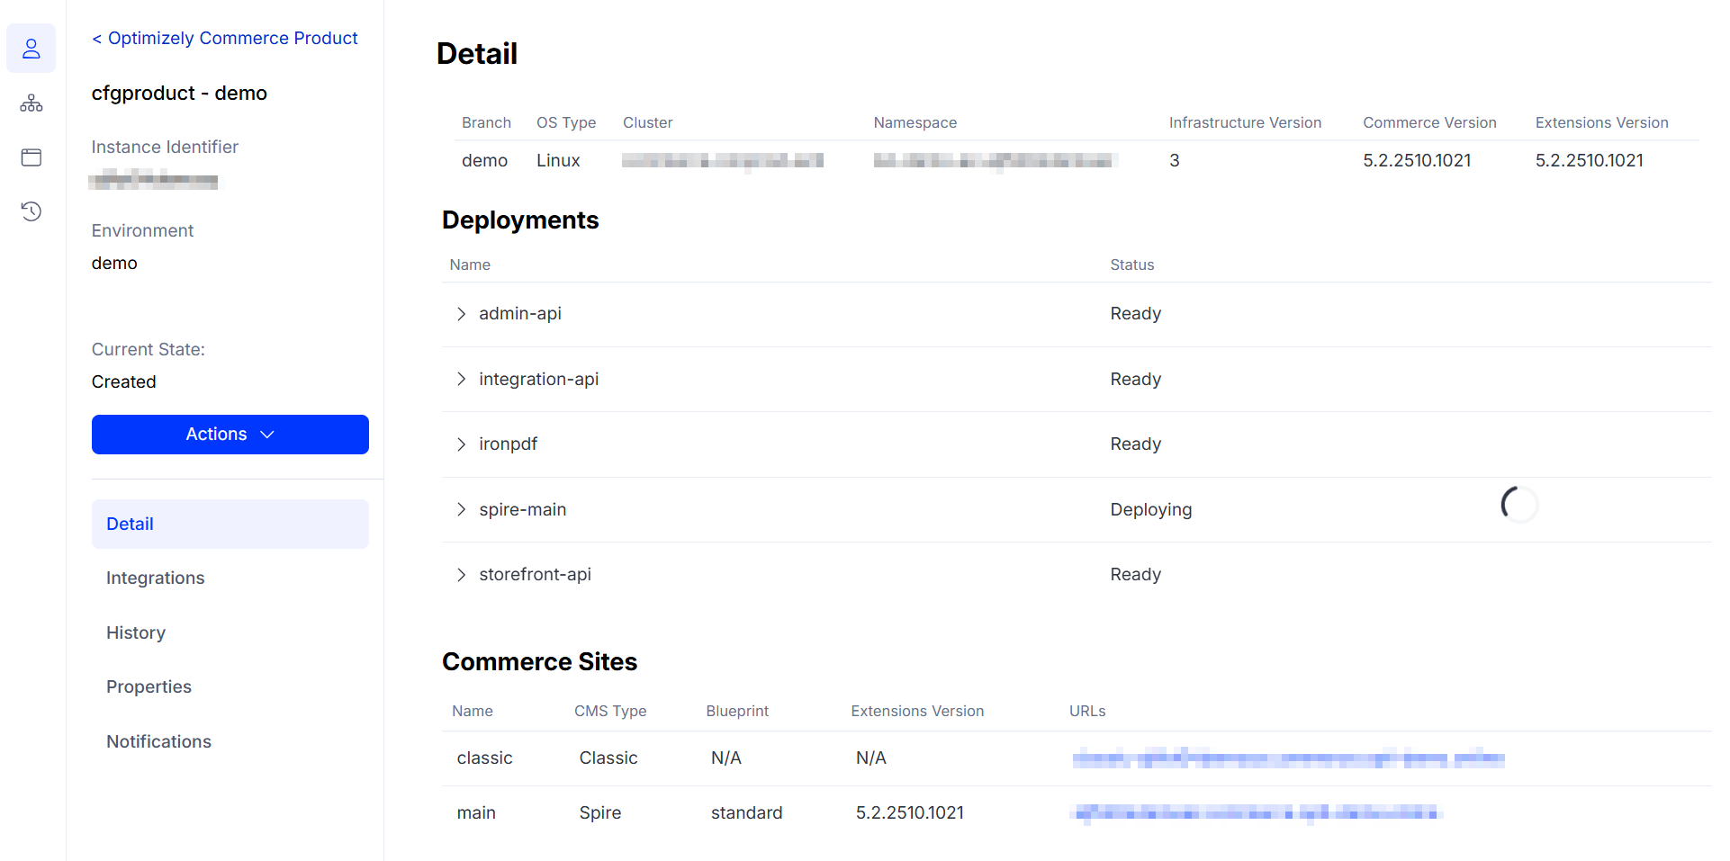Open the classic site URL link
1730x861 pixels.
pos(1287,758)
